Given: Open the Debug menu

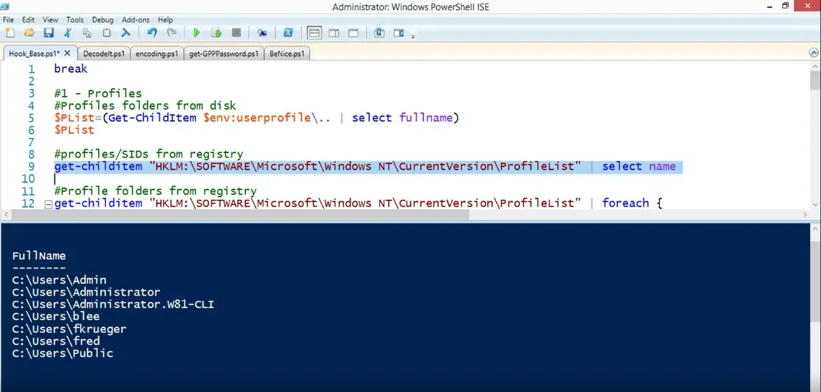Looking at the screenshot, I should coord(103,20).
